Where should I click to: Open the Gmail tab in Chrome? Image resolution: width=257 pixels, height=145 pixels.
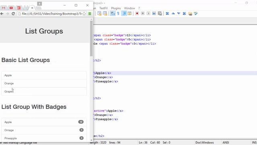[4, 8]
